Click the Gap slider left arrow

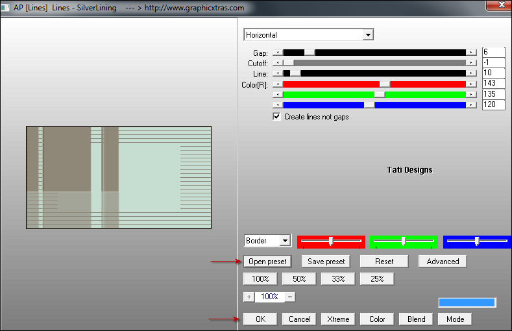click(278, 53)
